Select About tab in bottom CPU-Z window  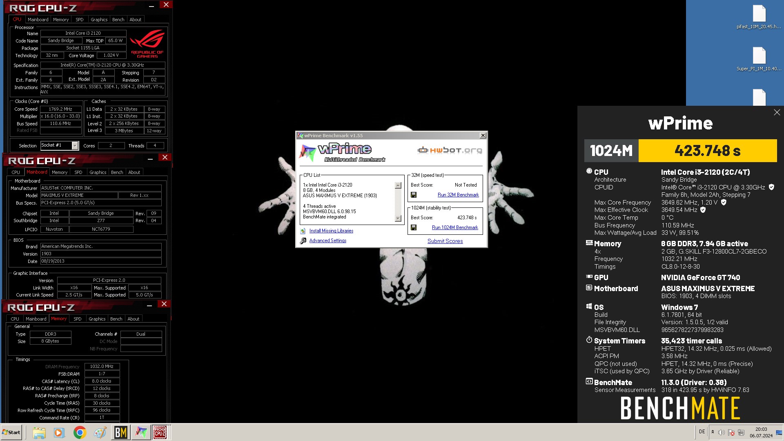point(134,319)
